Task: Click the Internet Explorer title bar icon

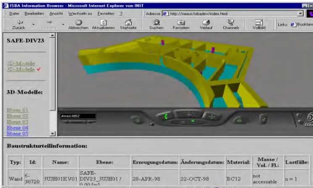Action: (x=6, y=5)
